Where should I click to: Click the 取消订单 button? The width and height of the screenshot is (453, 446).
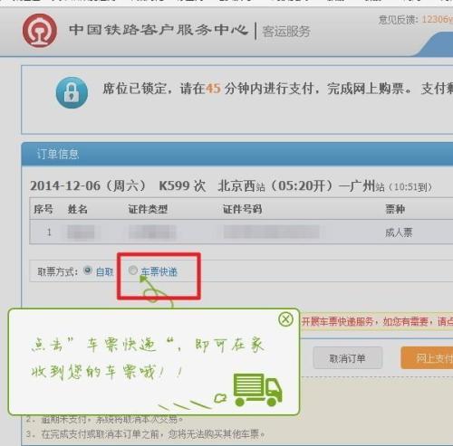pyautogui.click(x=348, y=358)
